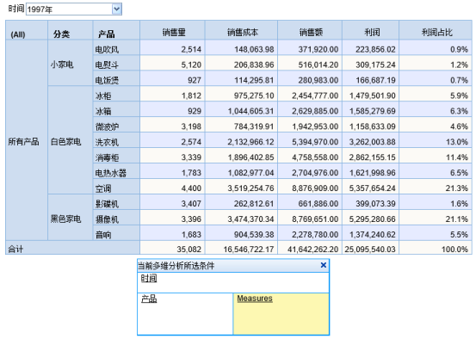
Task: Click the 所有产品 row member cell
Action: [27, 140]
